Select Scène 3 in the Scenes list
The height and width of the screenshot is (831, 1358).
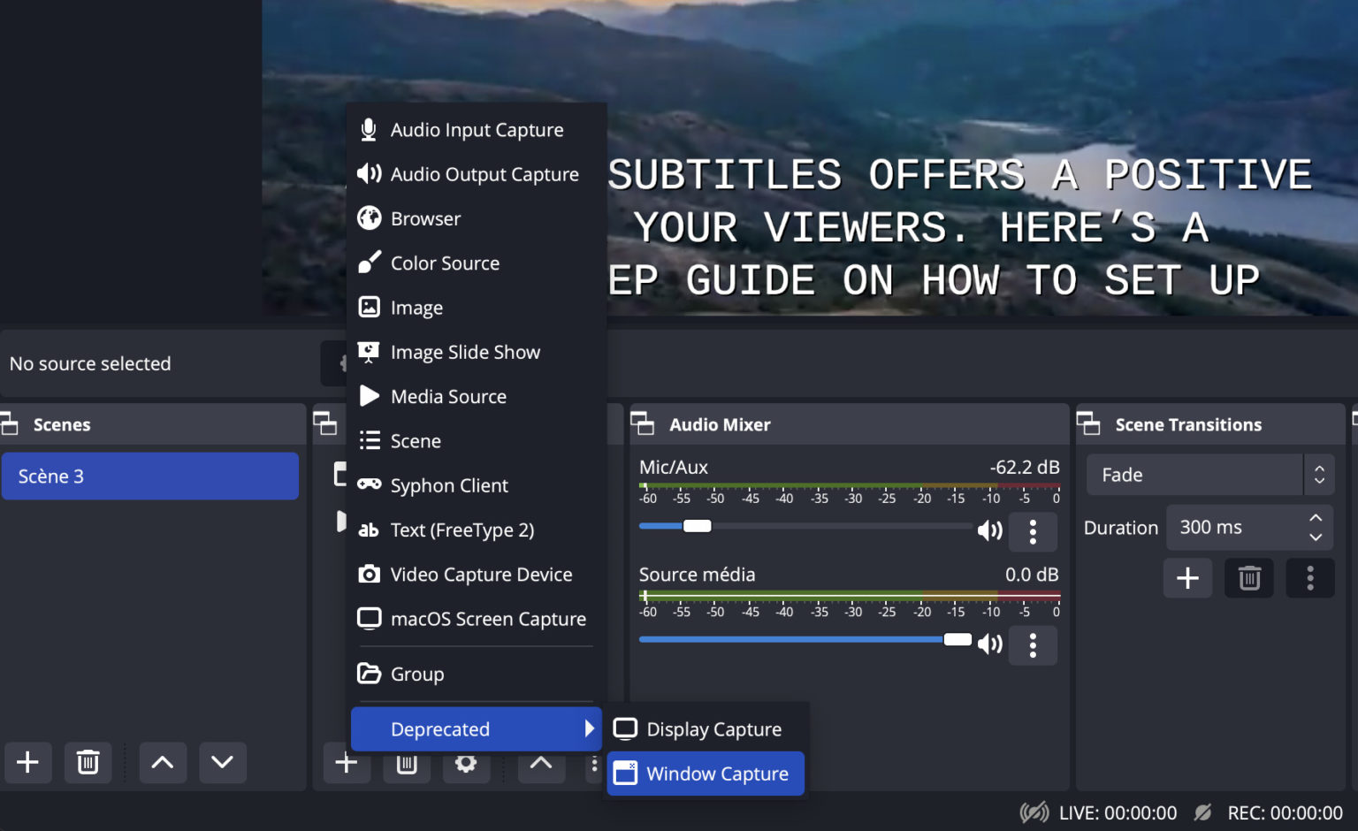(x=150, y=476)
